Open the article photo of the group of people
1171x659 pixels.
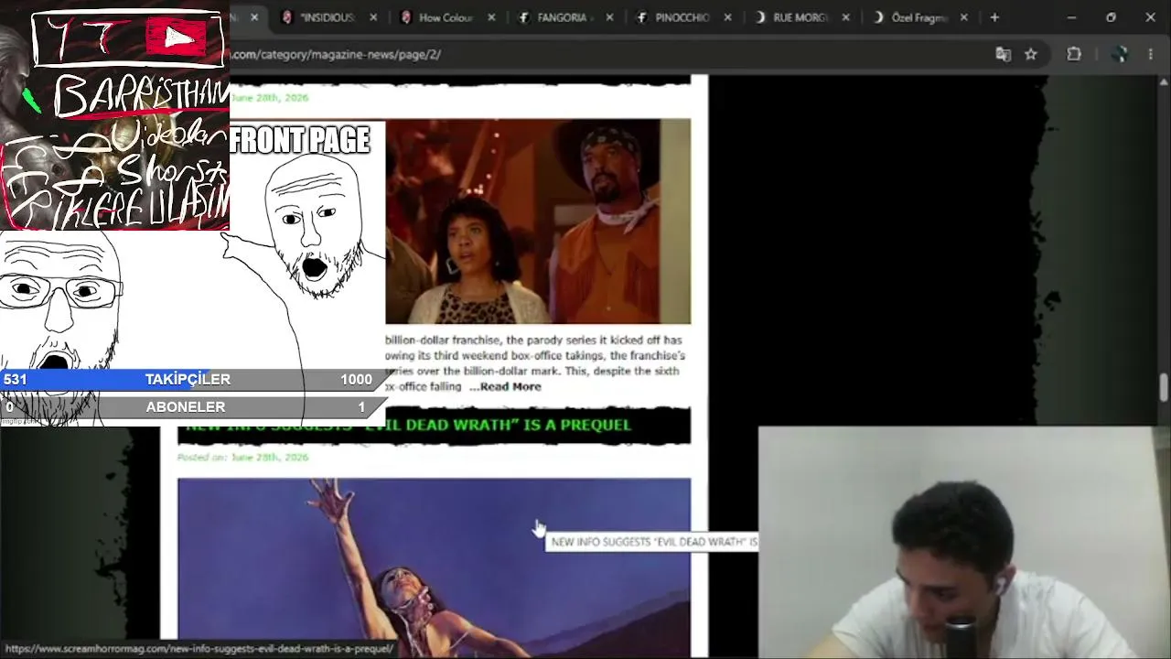(538, 221)
